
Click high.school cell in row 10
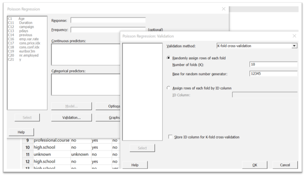click(51, 147)
